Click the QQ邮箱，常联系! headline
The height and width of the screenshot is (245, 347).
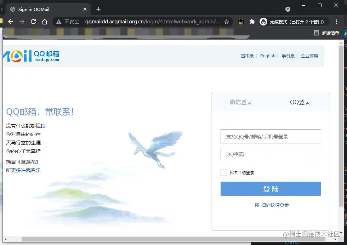(x=40, y=112)
